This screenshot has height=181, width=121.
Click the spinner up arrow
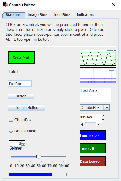point(23,142)
